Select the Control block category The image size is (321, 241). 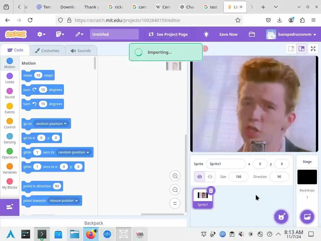coord(10,123)
